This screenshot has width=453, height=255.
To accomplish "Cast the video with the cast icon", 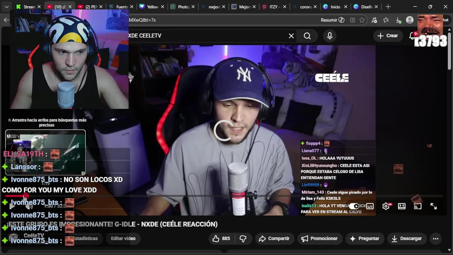I will coord(418,206).
